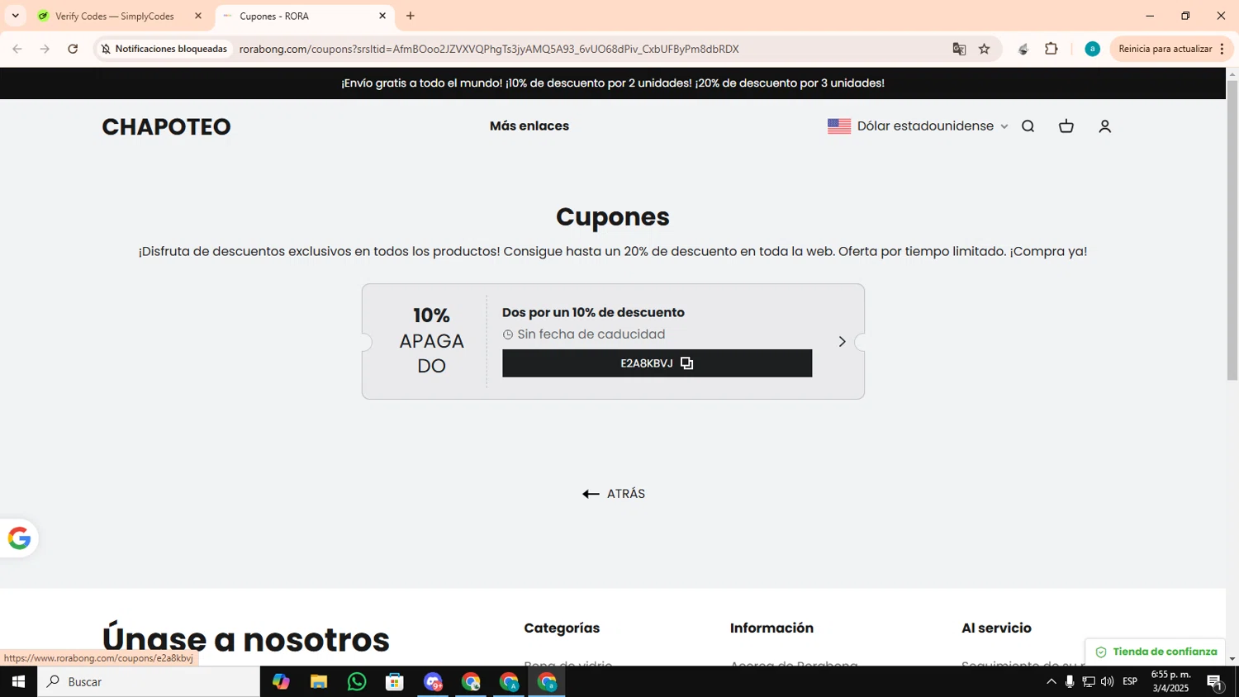
Task: Open File Explorer from taskbar
Action: [x=319, y=681]
